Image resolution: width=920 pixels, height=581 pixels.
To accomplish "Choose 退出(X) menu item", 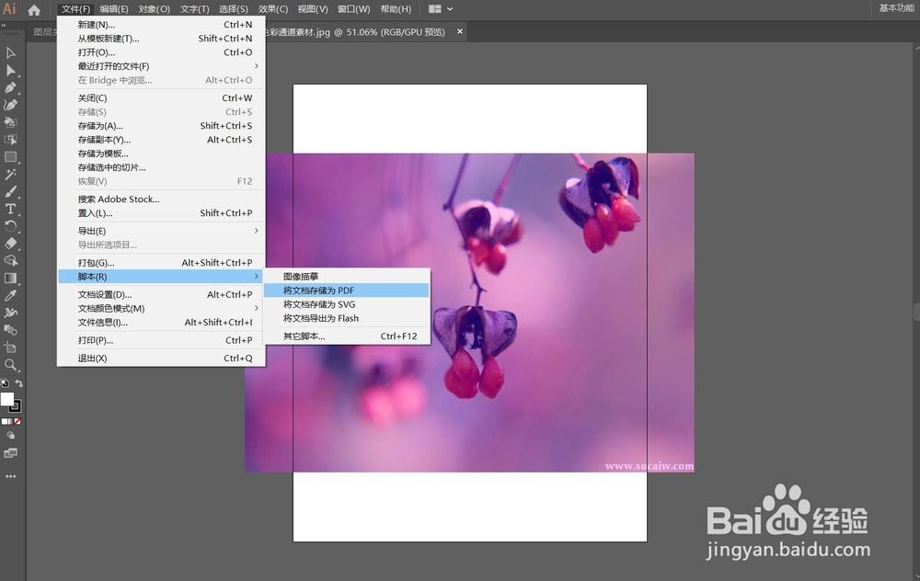I will tap(161, 359).
